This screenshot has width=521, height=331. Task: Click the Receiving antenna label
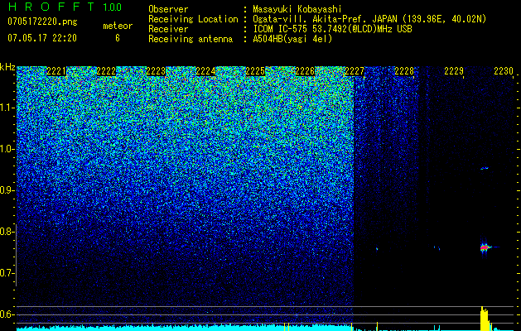(191, 39)
